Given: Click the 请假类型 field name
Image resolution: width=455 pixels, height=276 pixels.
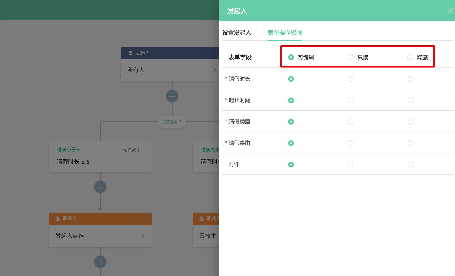Looking at the screenshot, I should (239, 122).
